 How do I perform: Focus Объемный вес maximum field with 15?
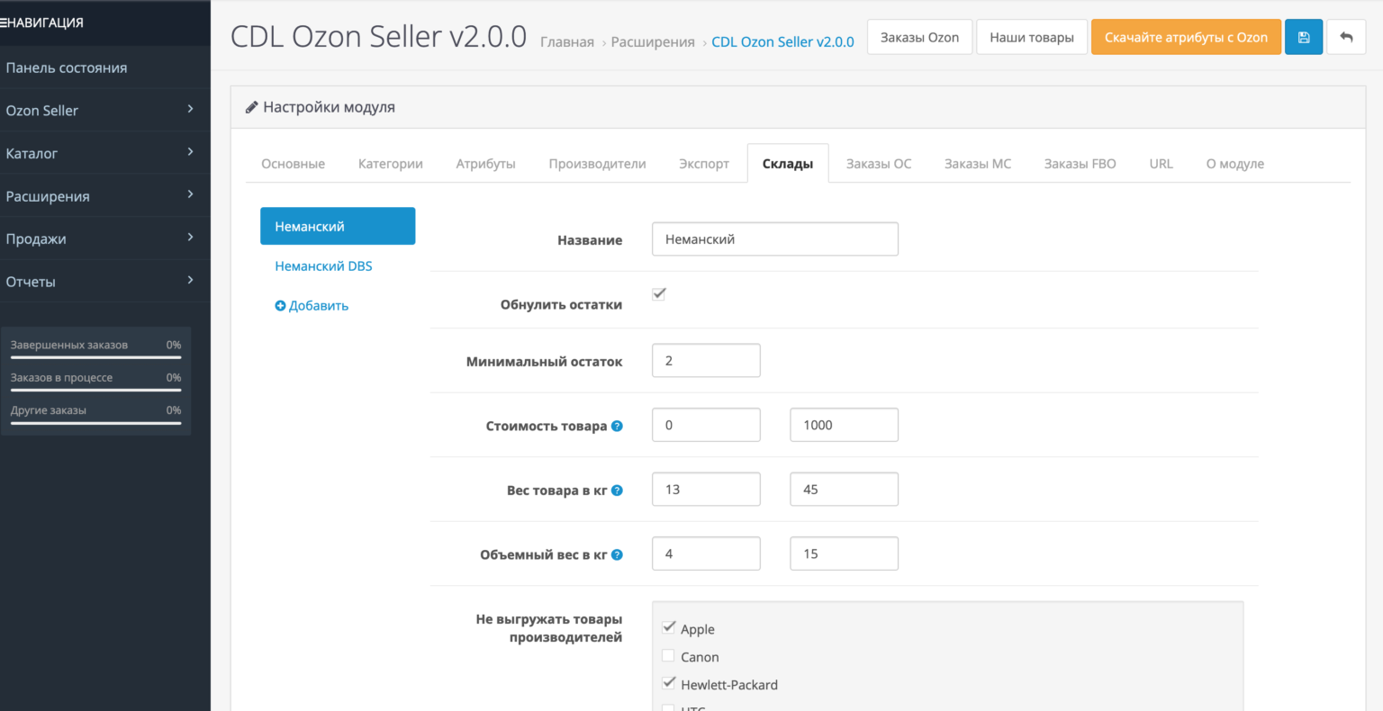[844, 553]
